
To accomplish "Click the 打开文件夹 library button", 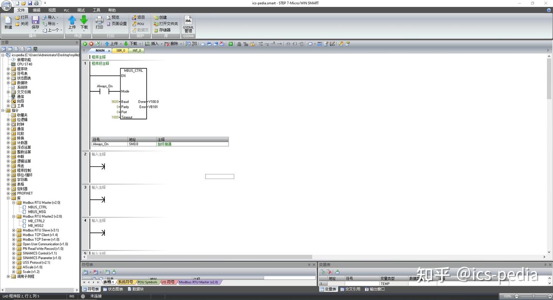I will (166, 23).
